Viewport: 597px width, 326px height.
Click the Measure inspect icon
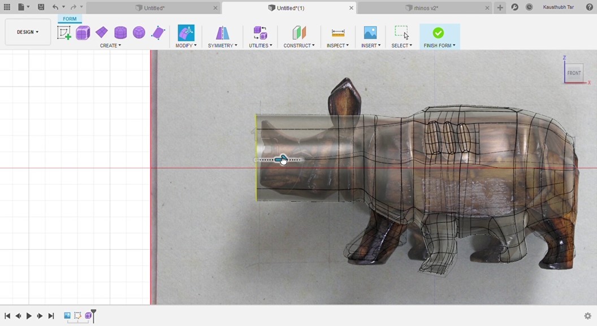click(x=338, y=33)
